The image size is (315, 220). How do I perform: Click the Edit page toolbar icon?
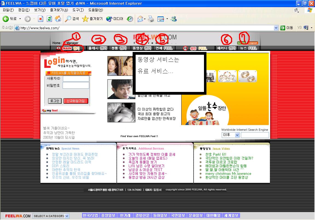click(161, 19)
